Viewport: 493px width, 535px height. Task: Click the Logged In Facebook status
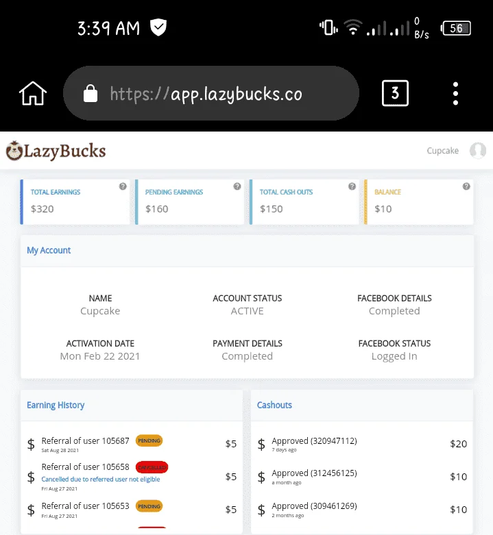(394, 356)
